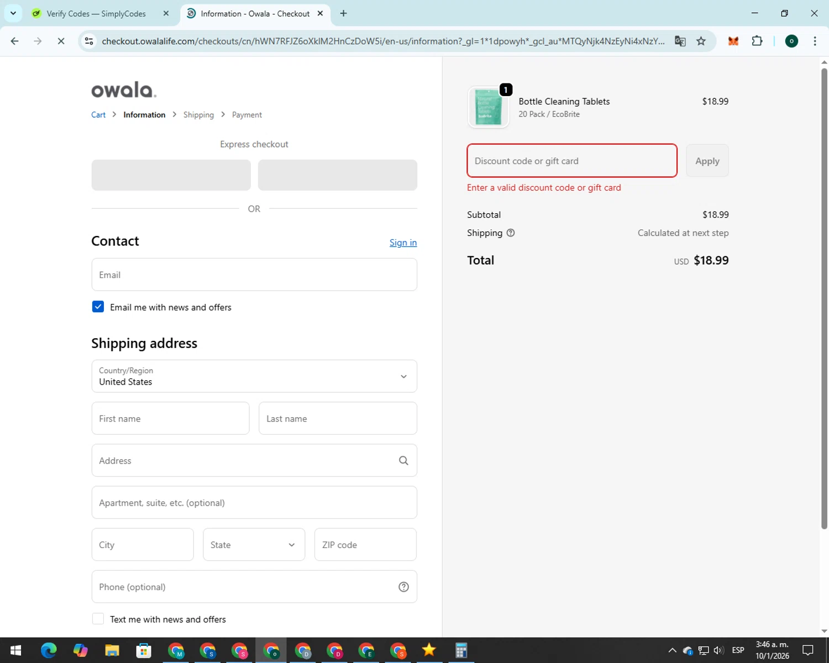
Task: Open the Chrome taskbar icon with E badge
Action: click(x=366, y=650)
